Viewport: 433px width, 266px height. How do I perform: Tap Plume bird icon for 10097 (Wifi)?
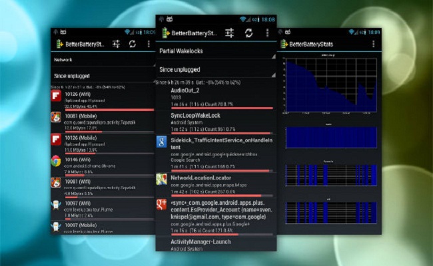click(56, 205)
